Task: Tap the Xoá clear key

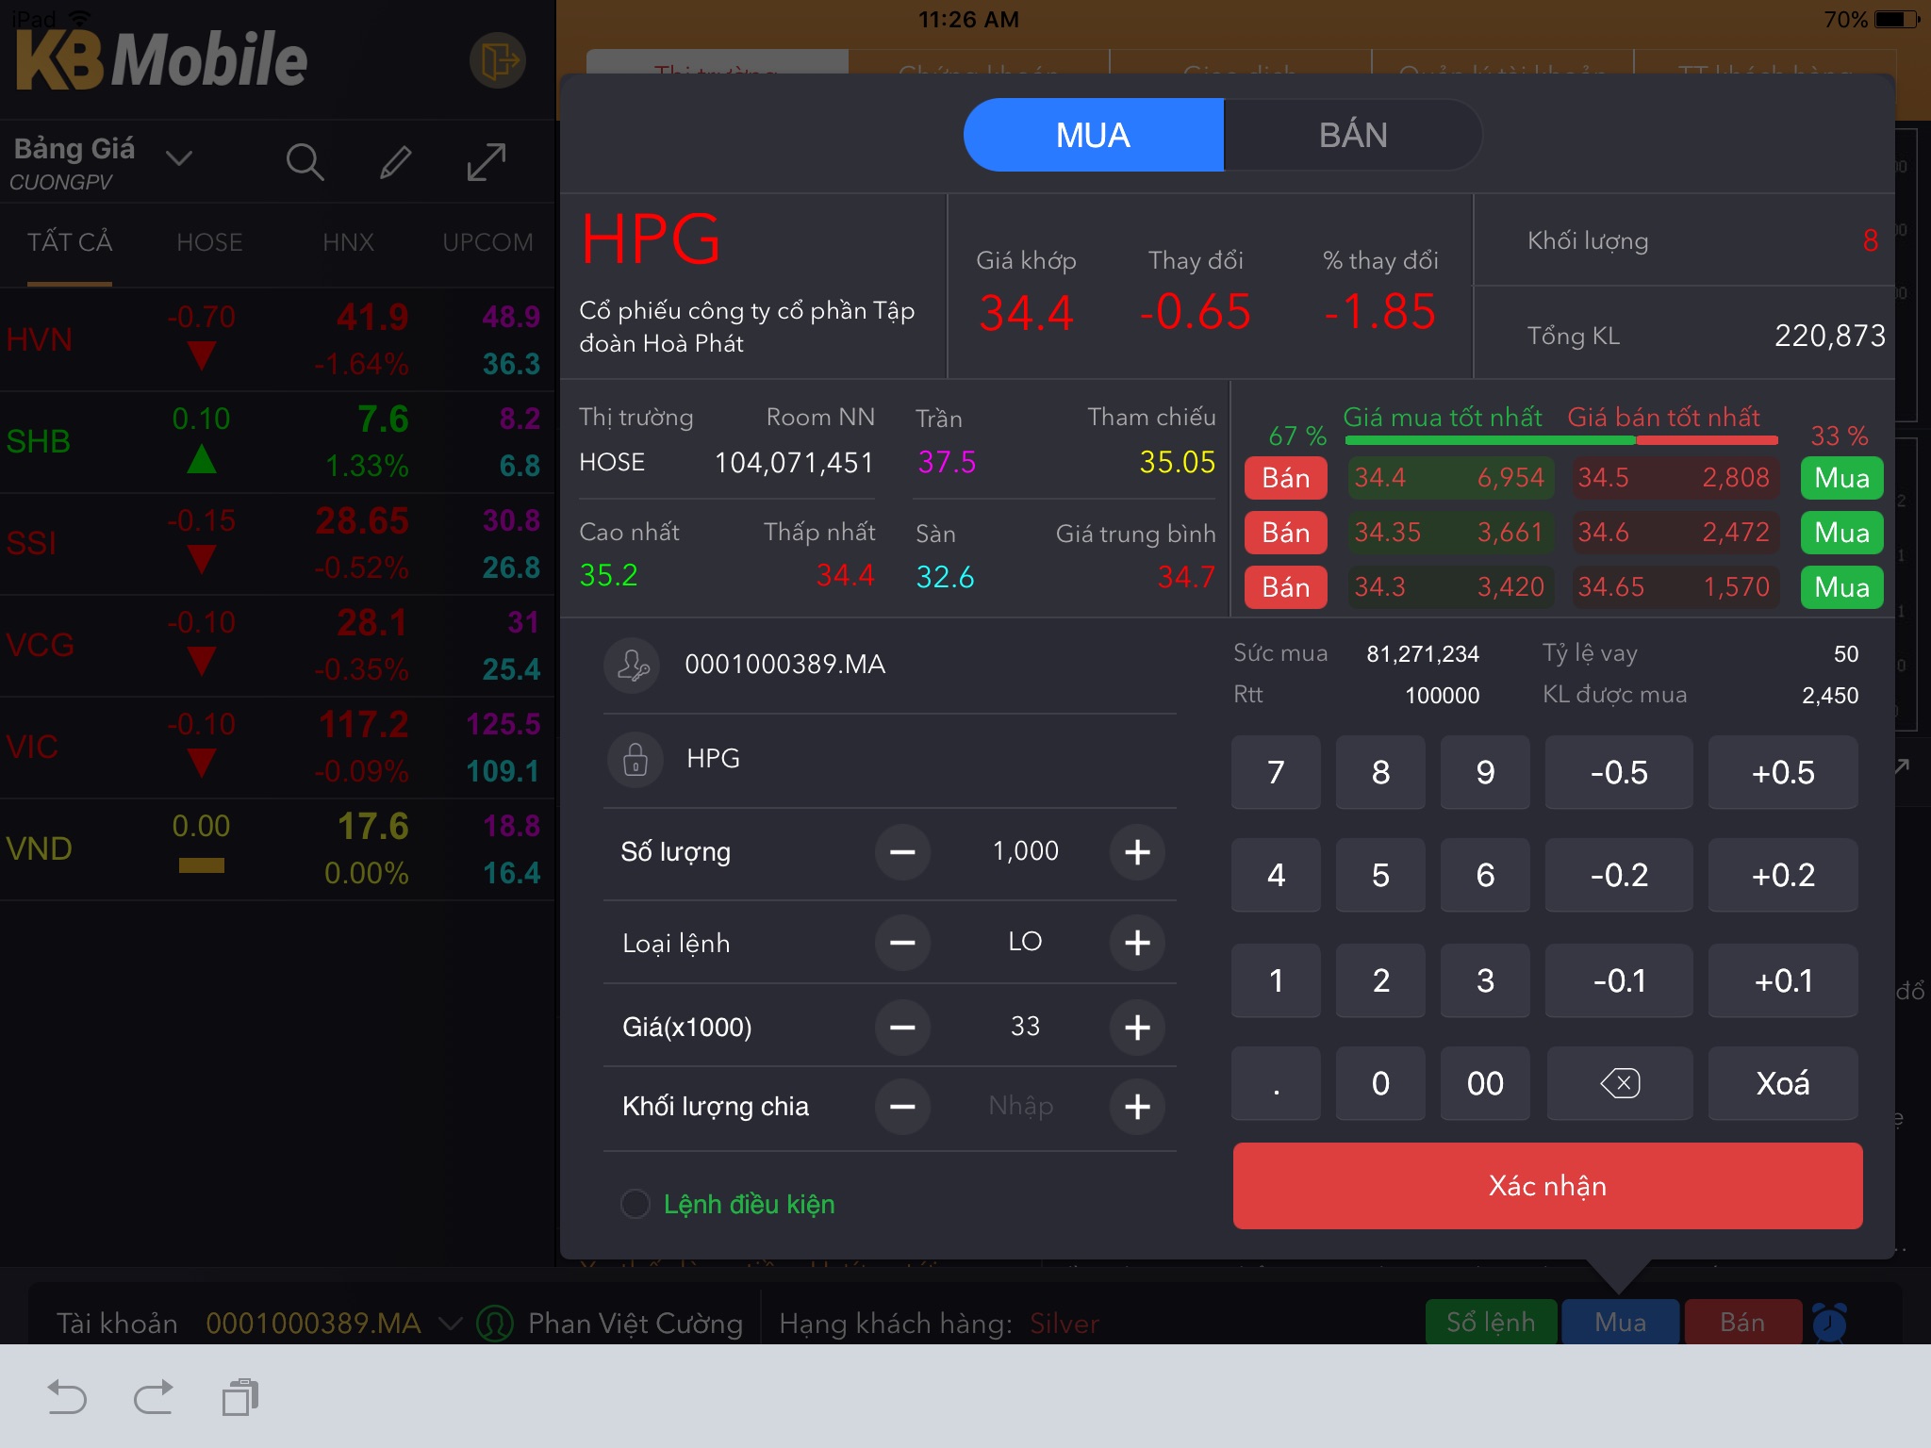Action: [x=1782, y=1083]
